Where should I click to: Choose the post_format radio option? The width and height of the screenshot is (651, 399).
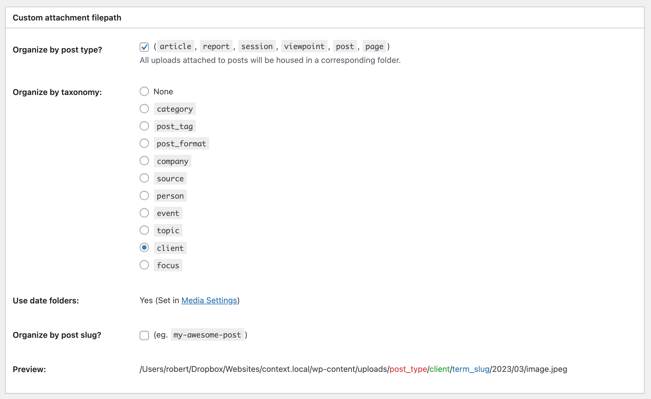[144, 143]
